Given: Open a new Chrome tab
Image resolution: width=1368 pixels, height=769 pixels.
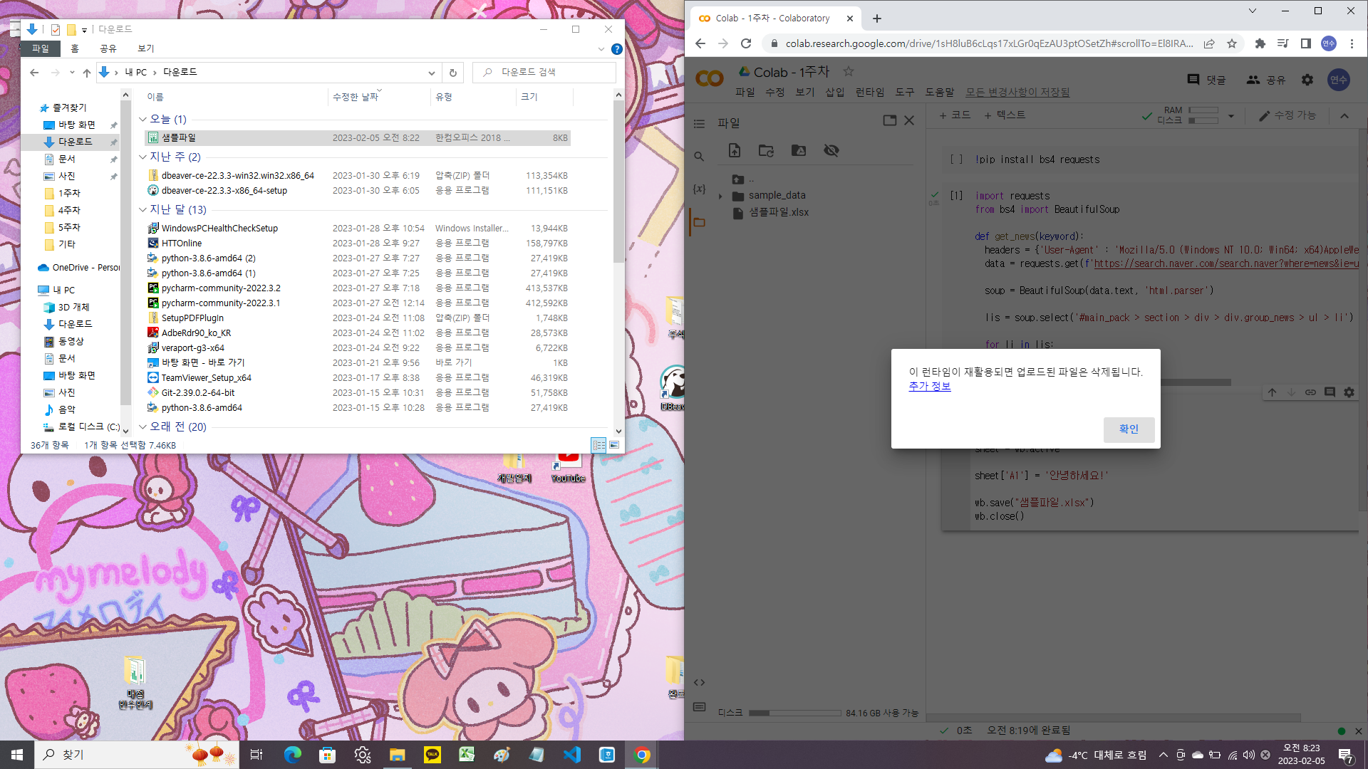Looking at the screenshot, I should point(877,19).
